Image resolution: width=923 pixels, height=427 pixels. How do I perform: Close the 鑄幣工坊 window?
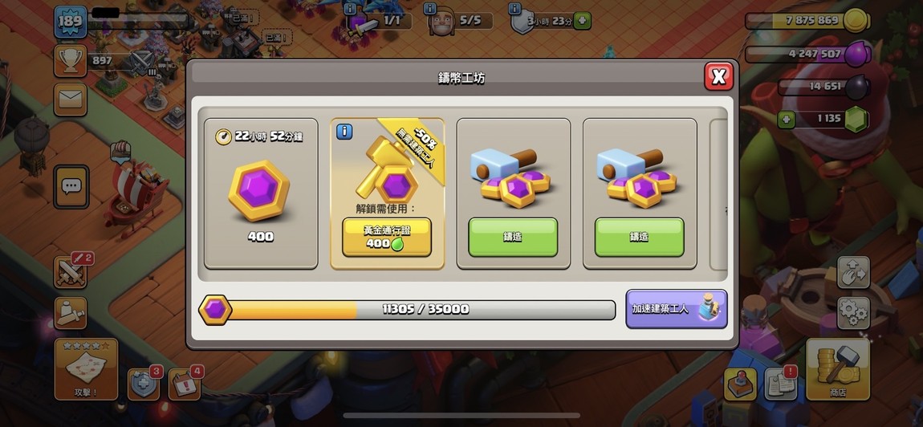[x=719, y=76]
